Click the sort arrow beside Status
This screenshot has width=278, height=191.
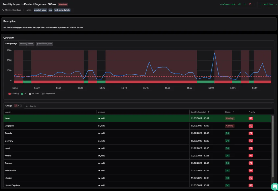pos(233,112)
